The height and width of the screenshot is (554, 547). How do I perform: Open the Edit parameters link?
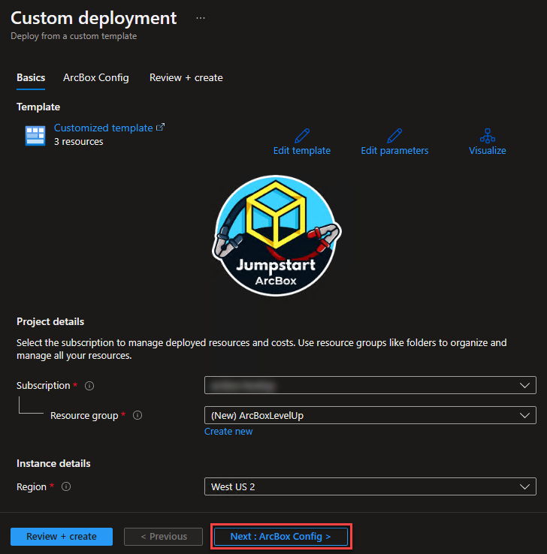[394, 151]
